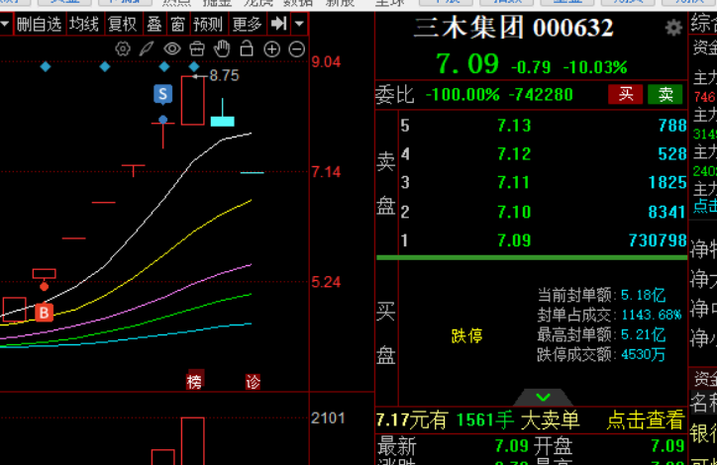Click 最高封单额 5.21亿 value
717x465 pixels.
643,334
